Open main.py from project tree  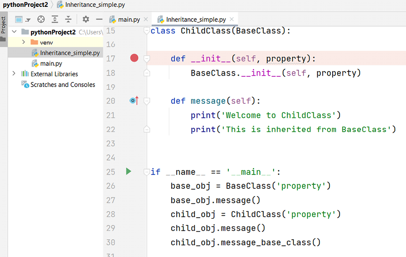pyautogui.click(x=51, y=63)
